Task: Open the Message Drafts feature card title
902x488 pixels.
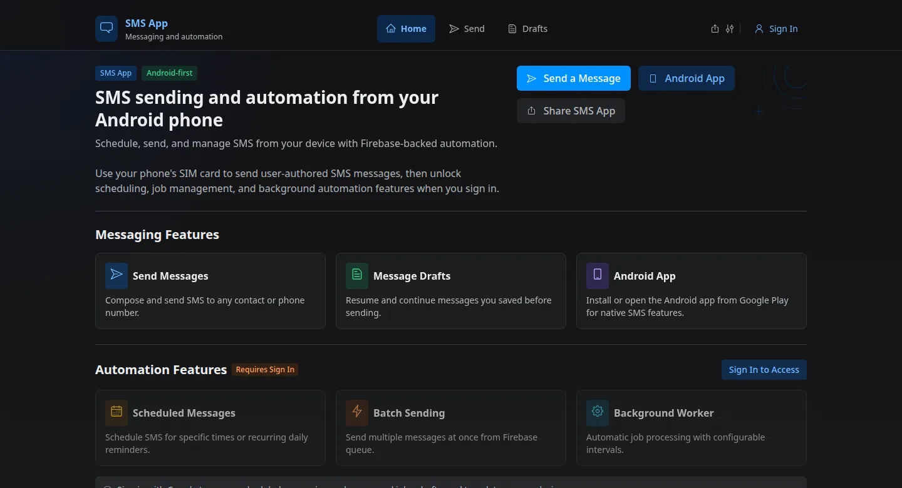Action: click(x=412, y=276)
